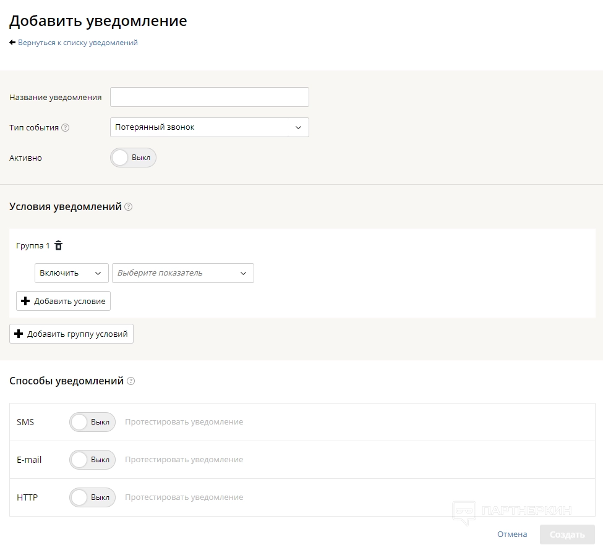
Task: Return via Вернуться к списку уведомлений link
Action: click(x=78, y=43)
